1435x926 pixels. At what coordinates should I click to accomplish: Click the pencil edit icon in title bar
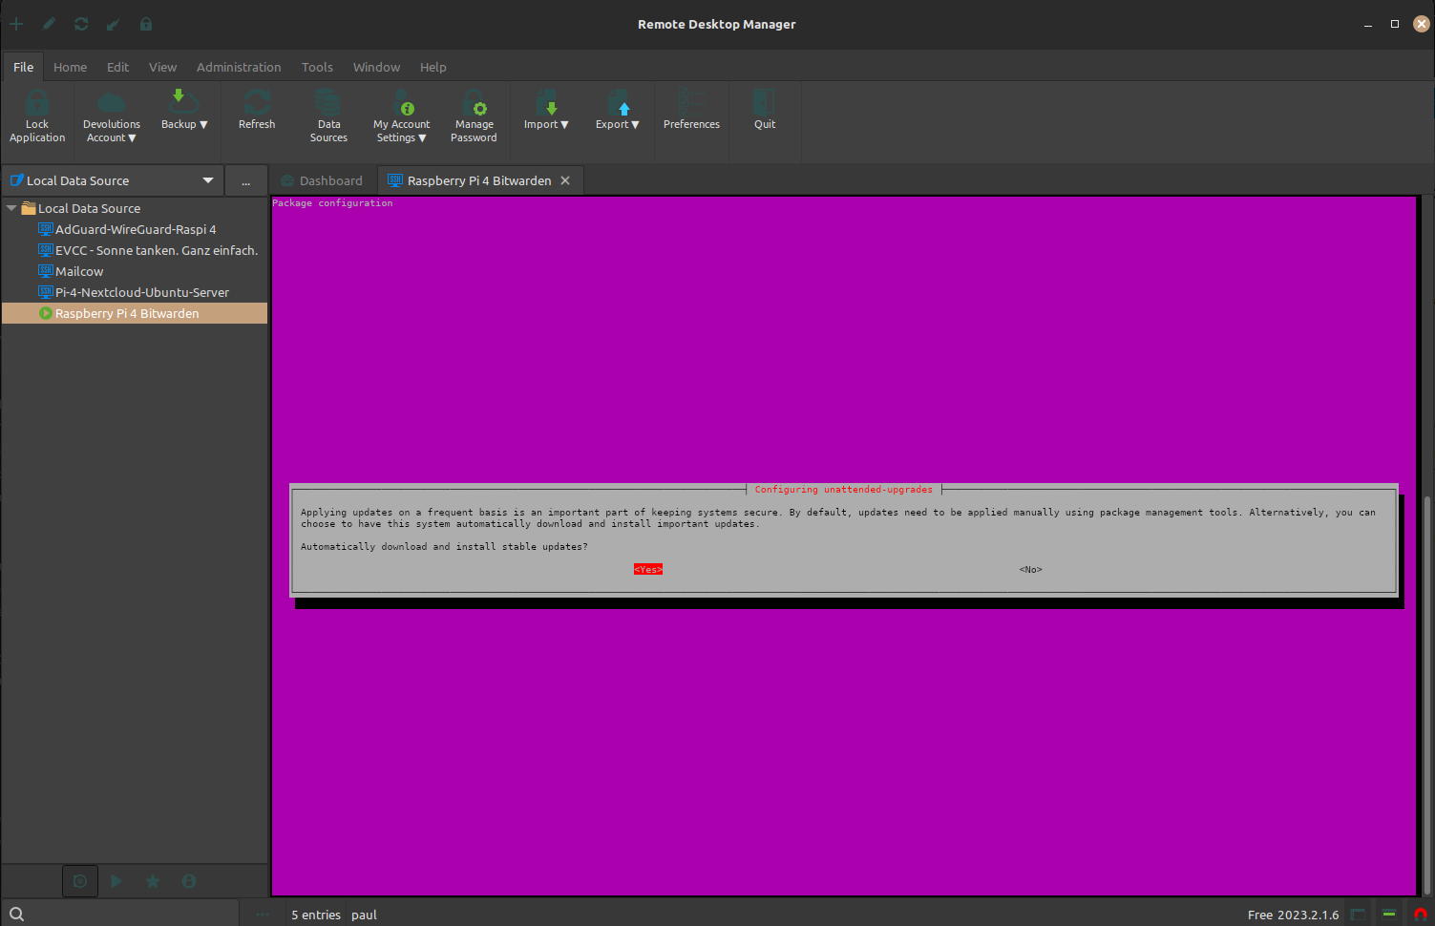[x=49, y=24]
